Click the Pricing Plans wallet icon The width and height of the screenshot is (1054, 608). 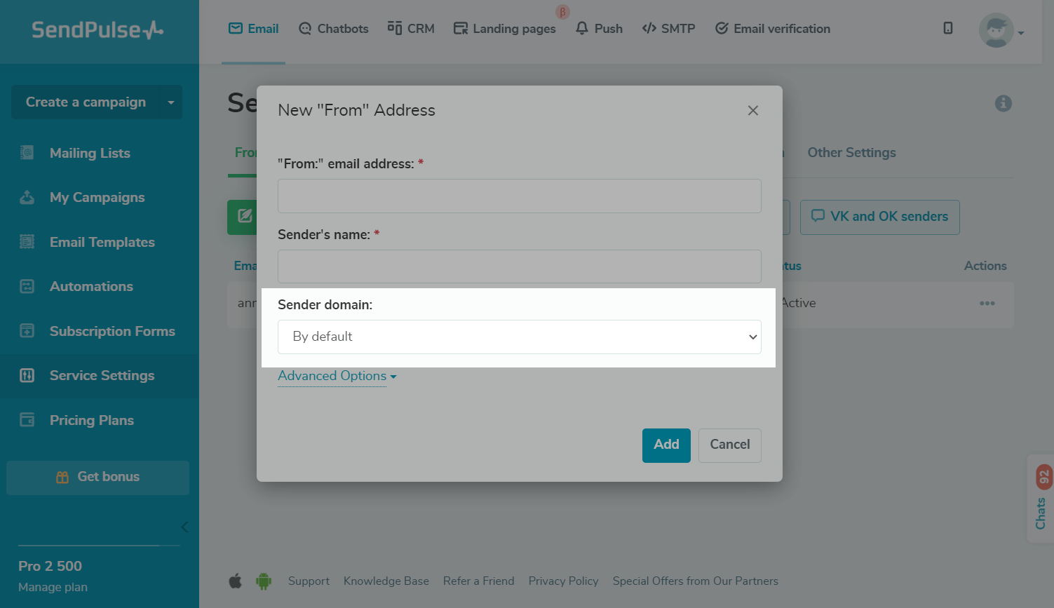point(27,420)
